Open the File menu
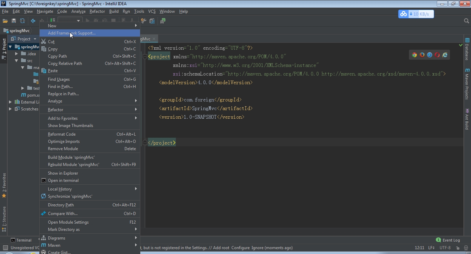Viewport: 471px width, 254px height. [x=5, y=11]
